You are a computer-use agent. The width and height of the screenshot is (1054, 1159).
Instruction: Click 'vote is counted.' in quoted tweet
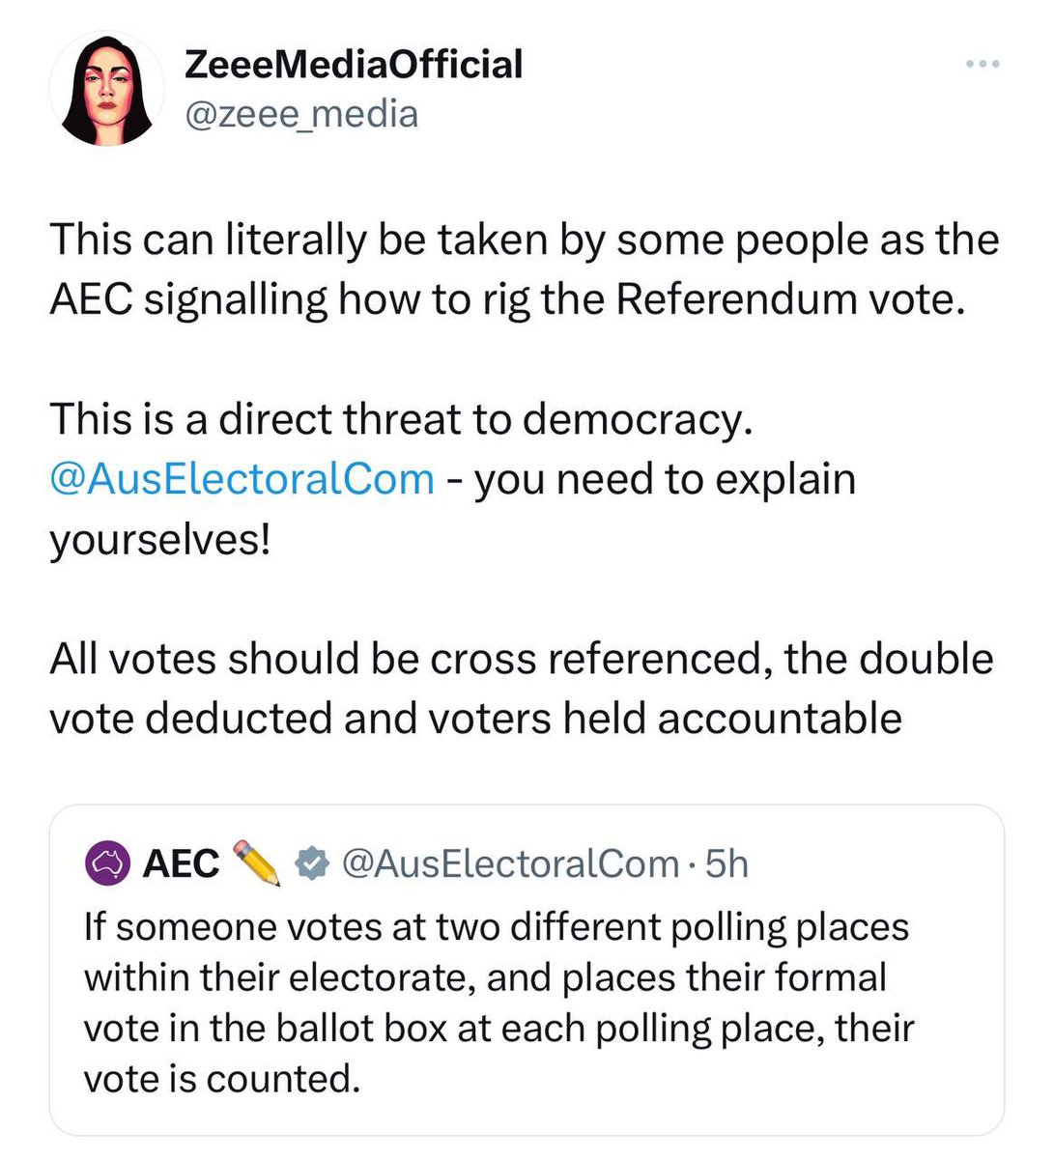[x=221, y=1078]
